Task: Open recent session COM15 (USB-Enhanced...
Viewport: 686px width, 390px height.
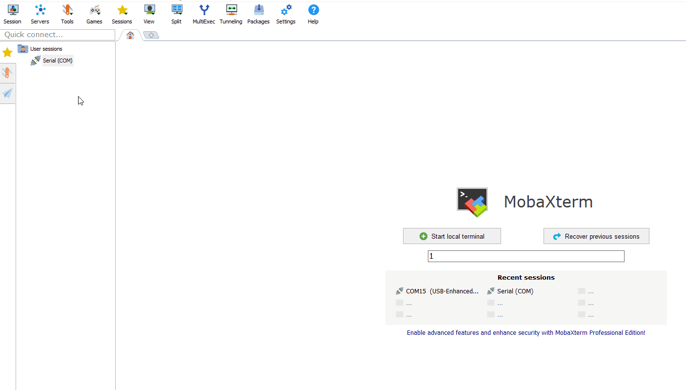Action: pyautogui.click(x=437, y=291)
